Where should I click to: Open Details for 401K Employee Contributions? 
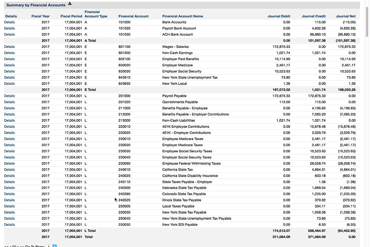9,127
